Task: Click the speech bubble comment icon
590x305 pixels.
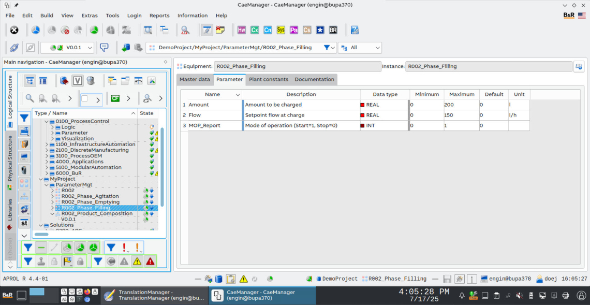Action: coord(104,48)
